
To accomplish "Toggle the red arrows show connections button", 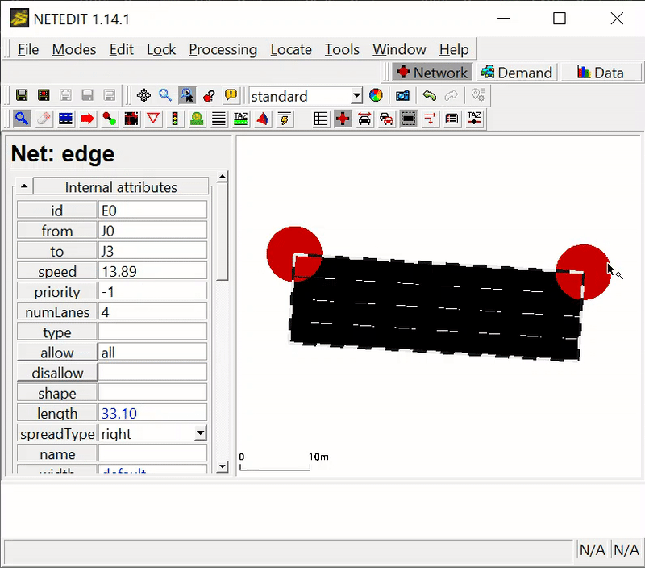I will coord(431,119).
